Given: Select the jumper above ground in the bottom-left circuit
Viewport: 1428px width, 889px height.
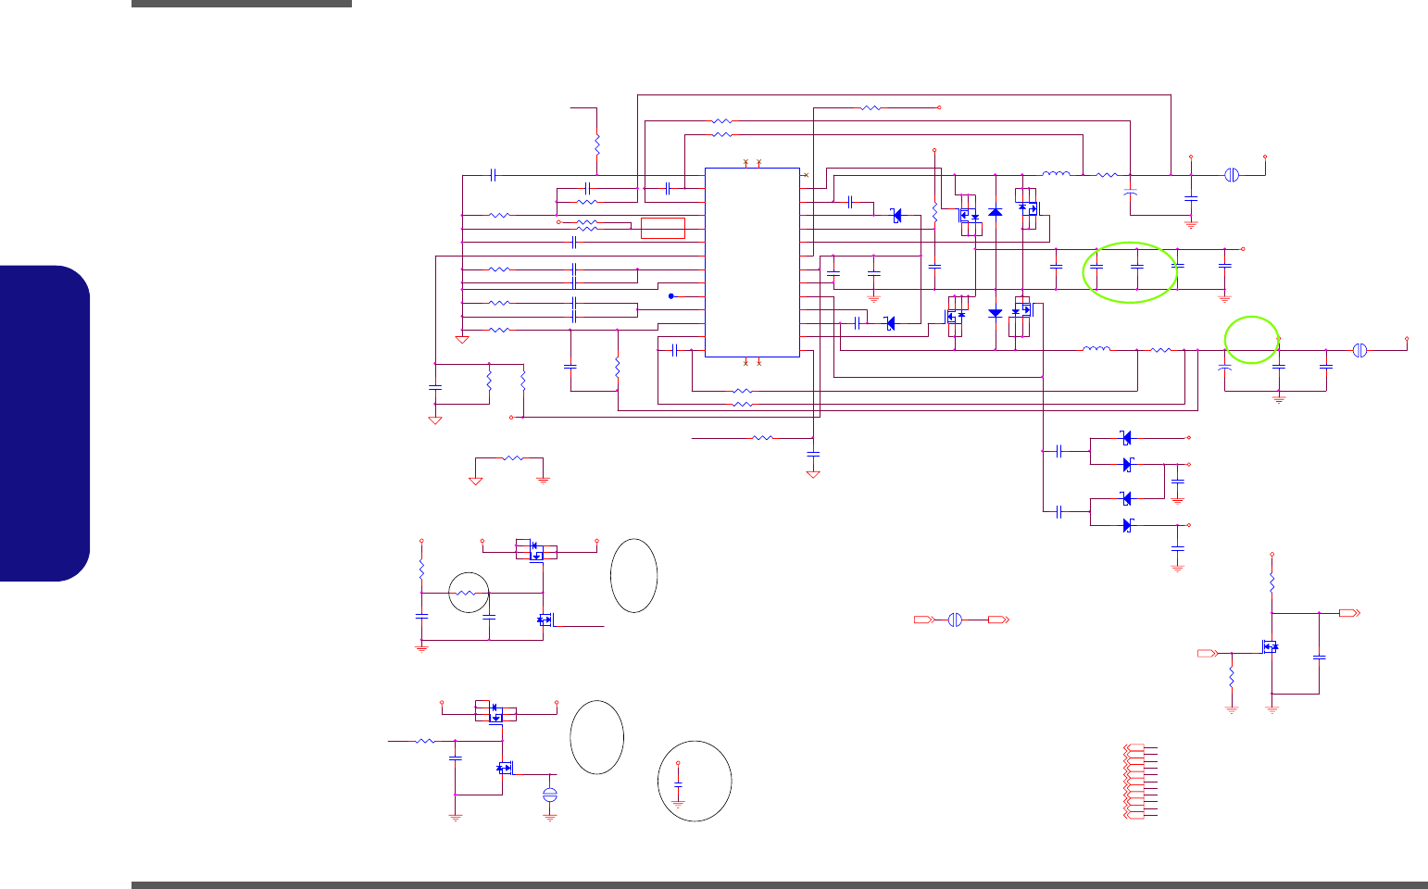Looking at the screenshot, I should [550, 795].
